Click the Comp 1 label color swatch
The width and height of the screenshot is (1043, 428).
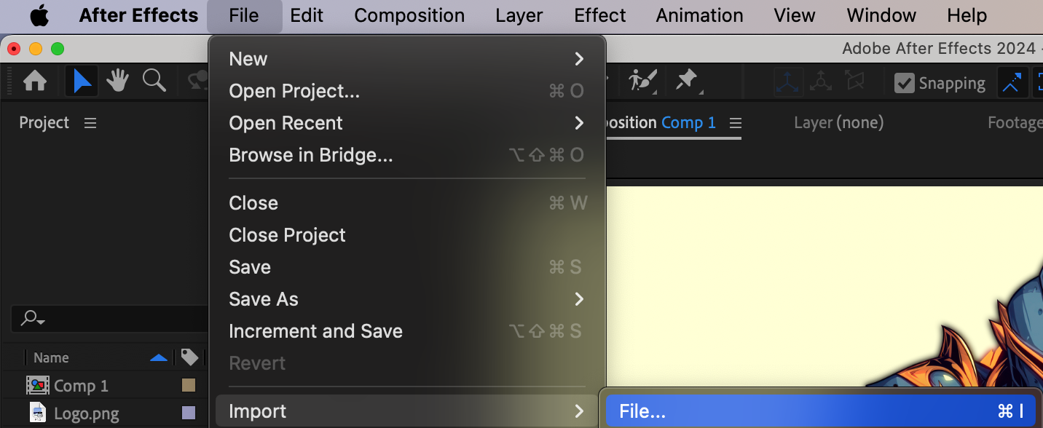189,385
